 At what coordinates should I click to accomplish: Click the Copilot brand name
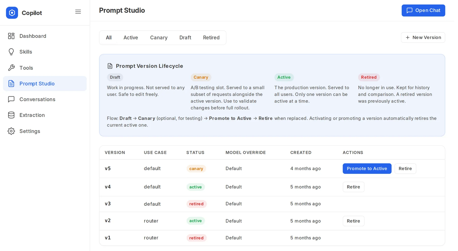(x=32, y=13)
